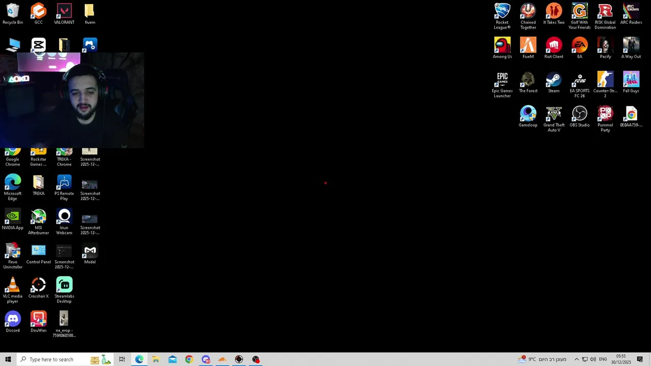Open the VLC media player shortcut

click(x=13, y=290)
